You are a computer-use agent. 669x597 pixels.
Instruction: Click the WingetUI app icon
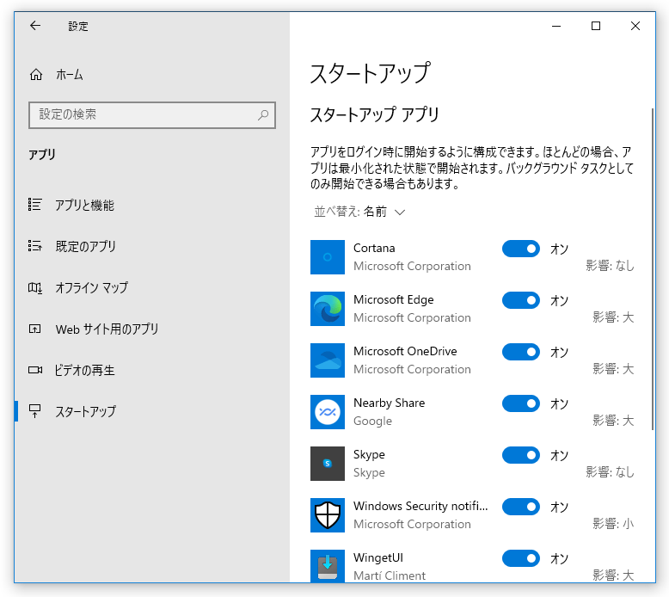click(328, 566)
